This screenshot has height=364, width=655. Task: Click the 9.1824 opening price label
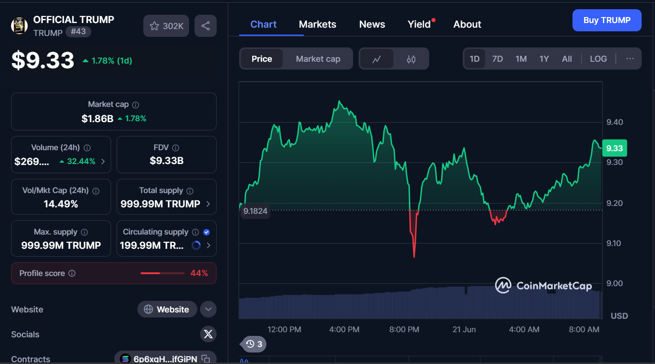pos(255,211)
